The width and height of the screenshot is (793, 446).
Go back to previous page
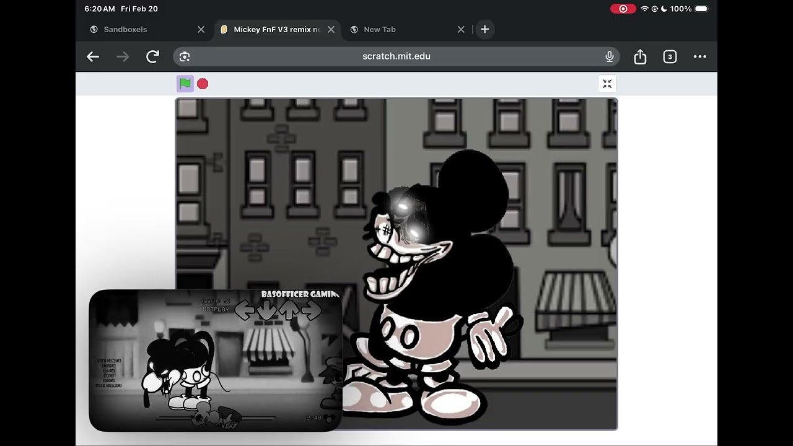(93, 56)
